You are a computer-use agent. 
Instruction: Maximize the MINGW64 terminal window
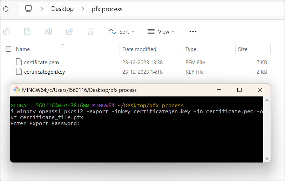[239, 90]
